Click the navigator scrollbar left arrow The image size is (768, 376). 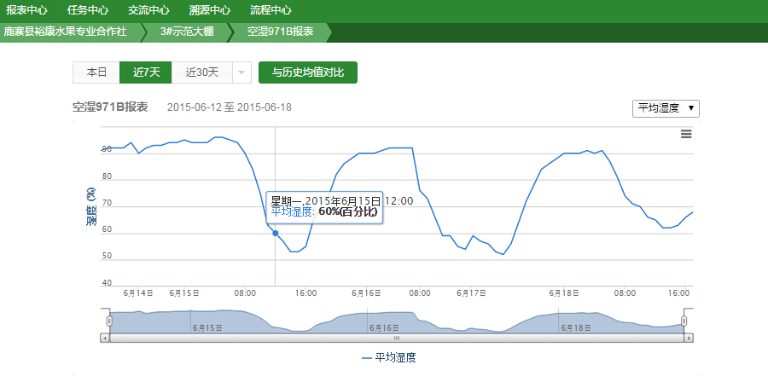(x=105, y=338)
